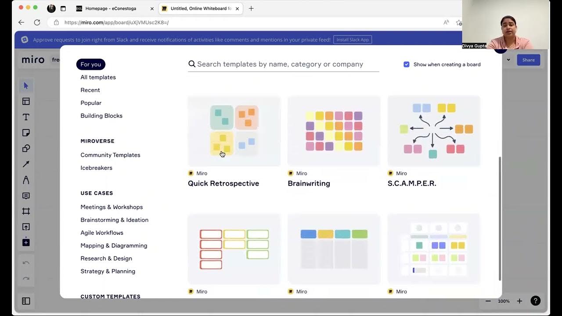Viewport: 562px width, 316px height.
Task: Open a new browser tab
Action: (x=251, y=8)
